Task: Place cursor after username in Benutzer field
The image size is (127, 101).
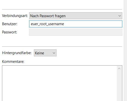Action: 64,24
